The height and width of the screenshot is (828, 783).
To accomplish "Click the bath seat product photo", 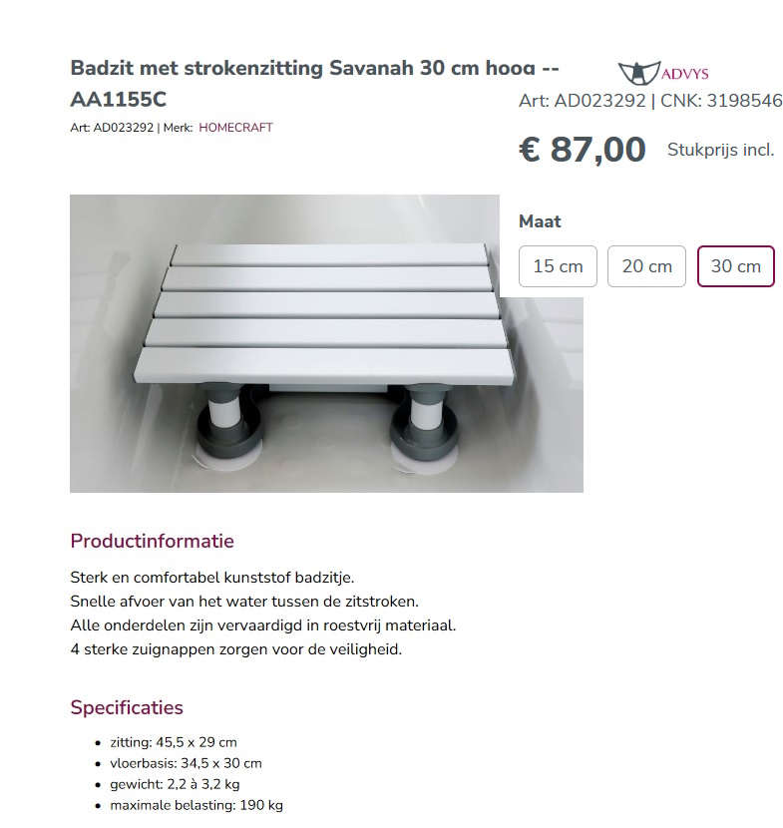I will pos(325,341).
